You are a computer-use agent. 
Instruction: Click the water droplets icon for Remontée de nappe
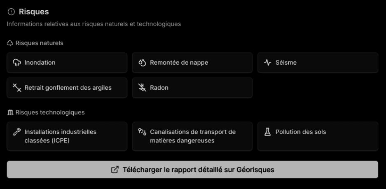(142, 63)
